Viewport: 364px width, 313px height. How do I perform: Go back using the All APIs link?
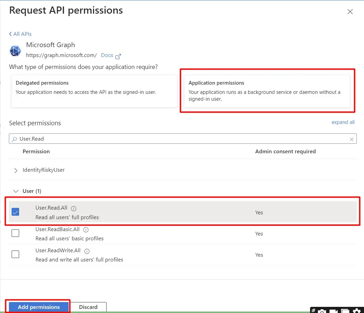pos(20,34)
